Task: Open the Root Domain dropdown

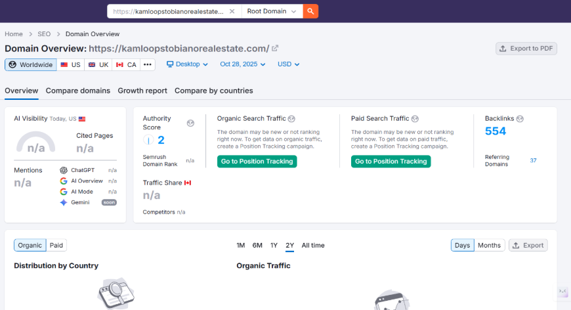Action: 272,11
